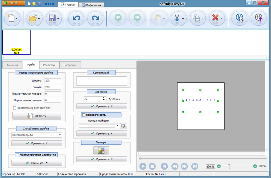Play the animation preview

click(x=143, y=166)
